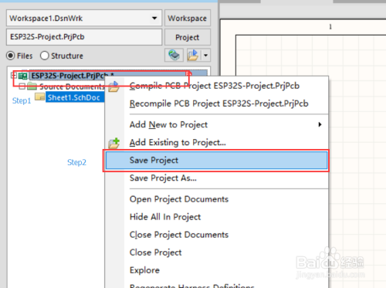Screen dimensions: 386x288
Task: Click the Project button
Action: coord(188,37)
